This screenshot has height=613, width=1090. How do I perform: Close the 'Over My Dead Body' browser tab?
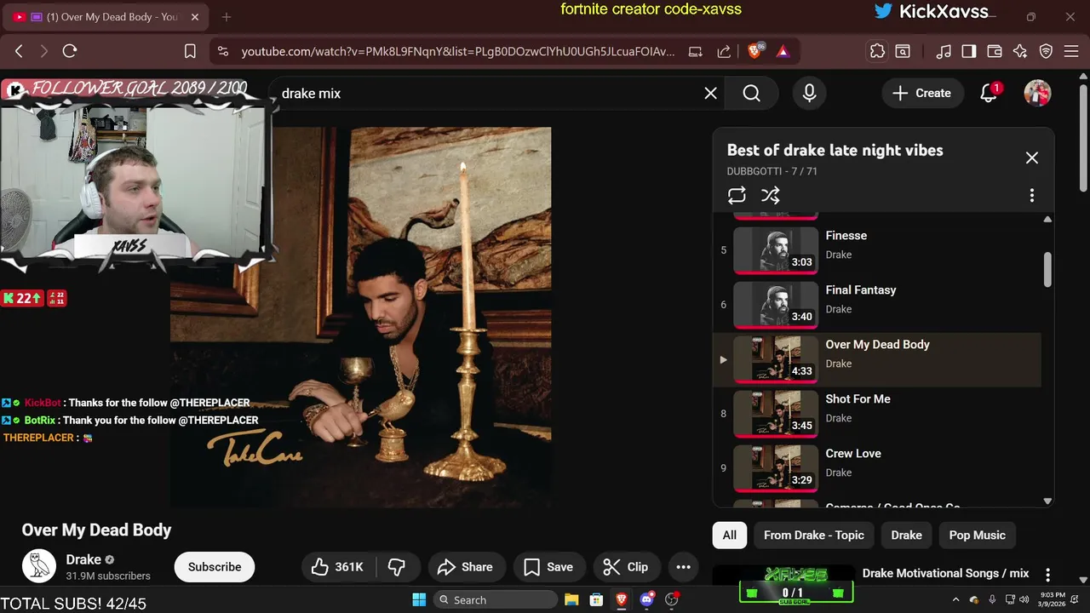coord(194,17)
